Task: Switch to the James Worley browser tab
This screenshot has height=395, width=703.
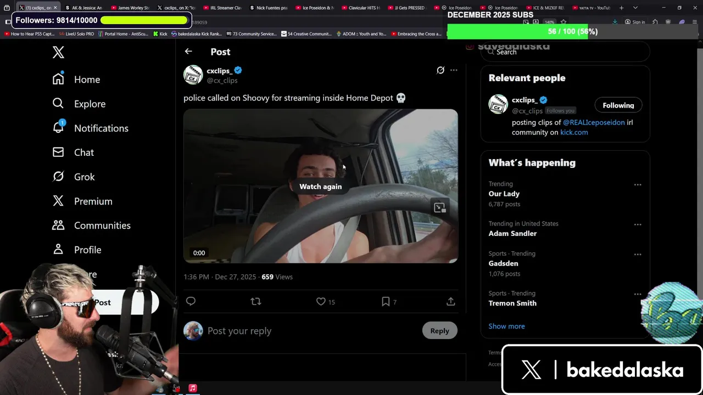Action: 130,8
